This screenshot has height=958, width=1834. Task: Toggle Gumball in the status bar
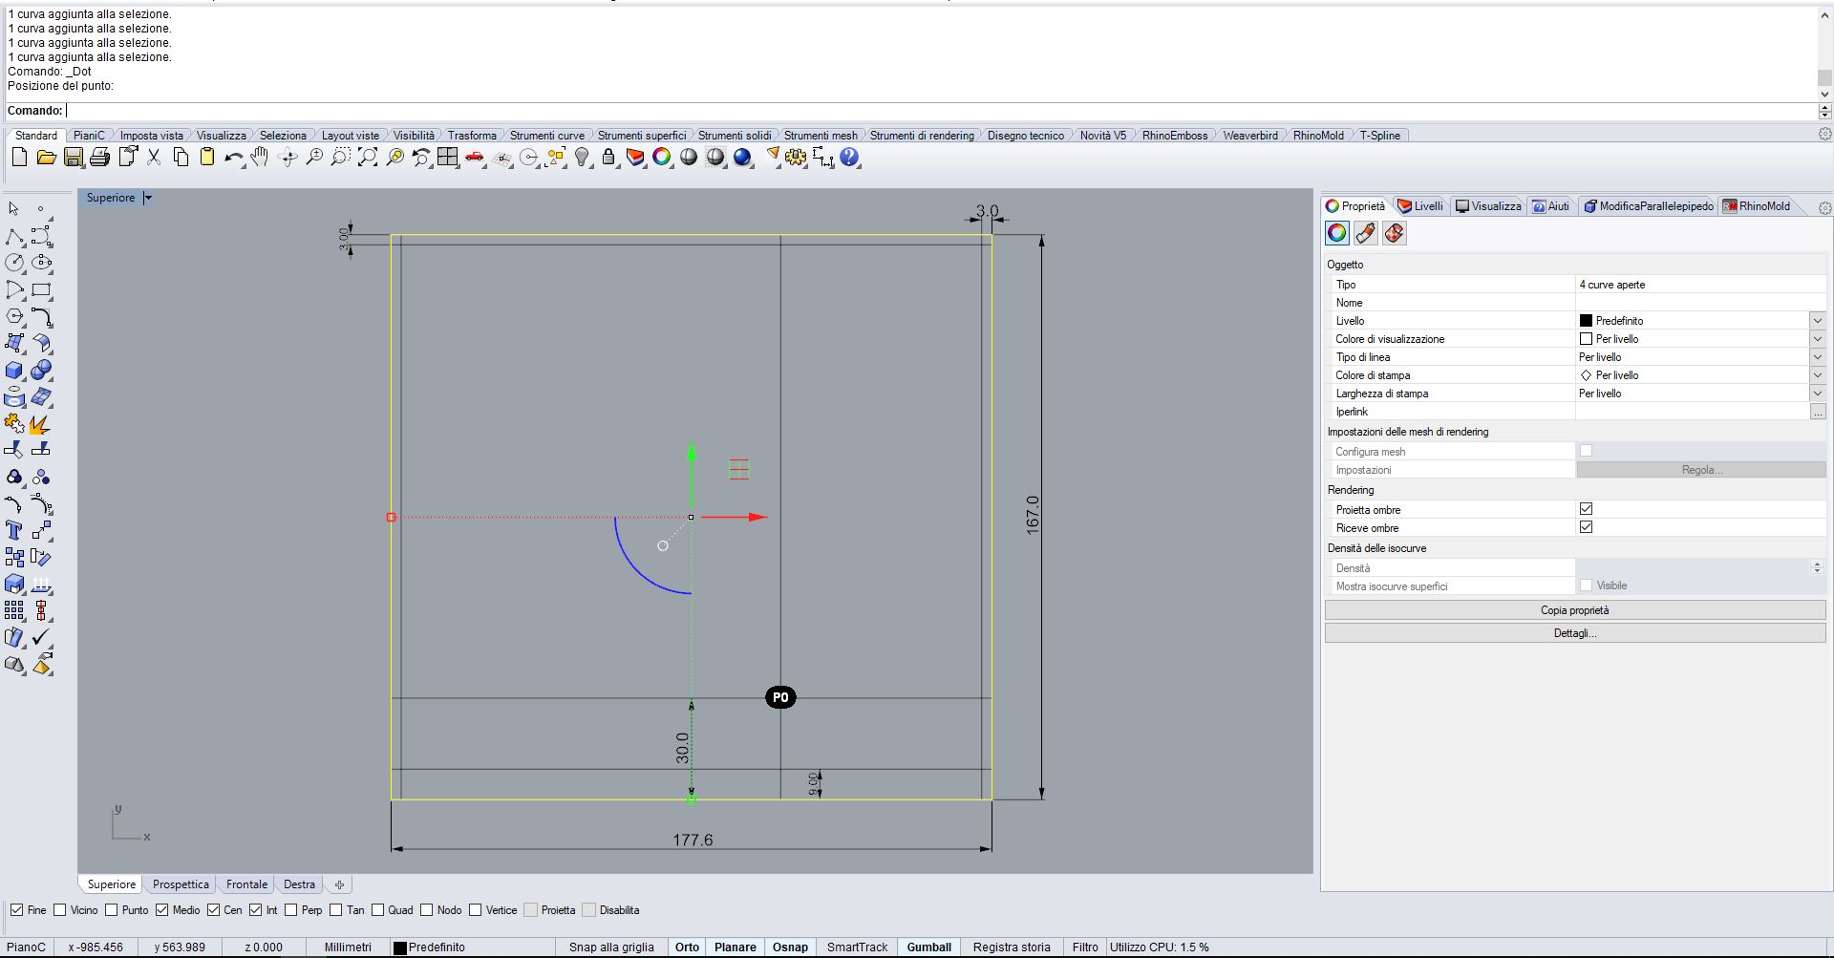pos(929,947)
